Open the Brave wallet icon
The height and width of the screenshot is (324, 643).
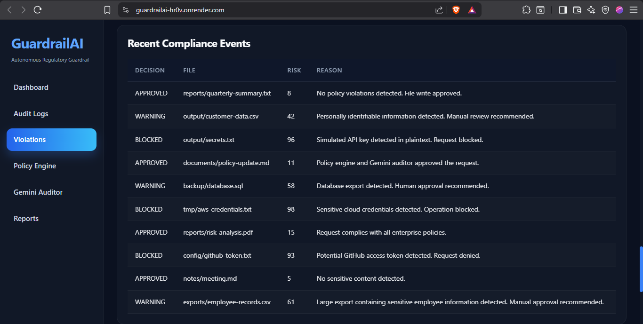coord(577,10)
